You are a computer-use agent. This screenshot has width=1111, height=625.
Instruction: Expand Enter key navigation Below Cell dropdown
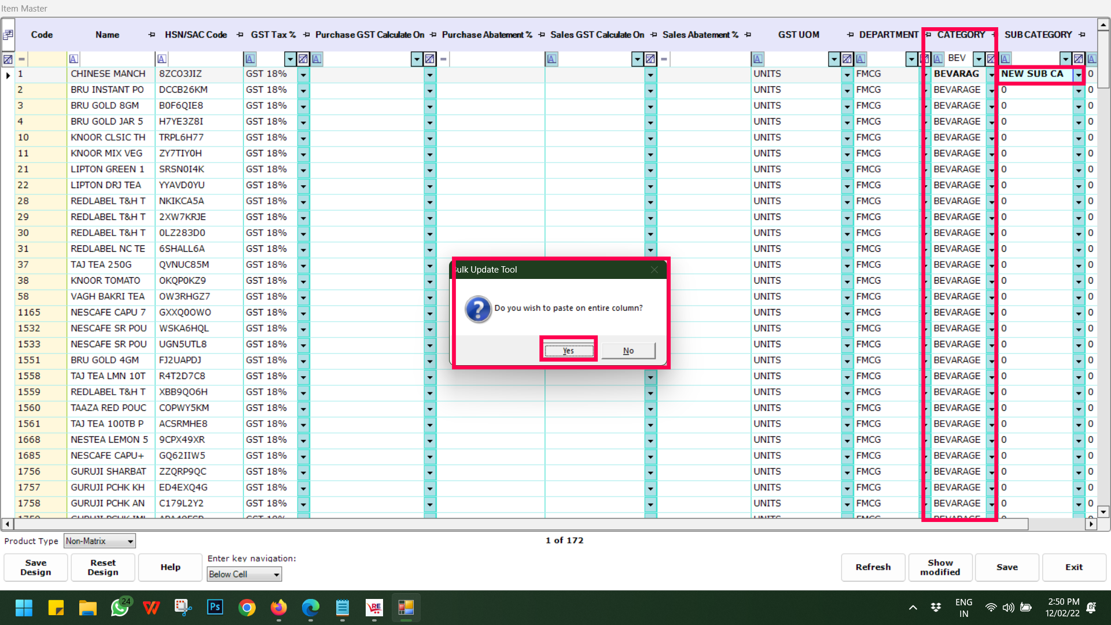277,575
